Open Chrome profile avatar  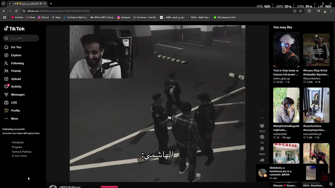pos(325,11)
